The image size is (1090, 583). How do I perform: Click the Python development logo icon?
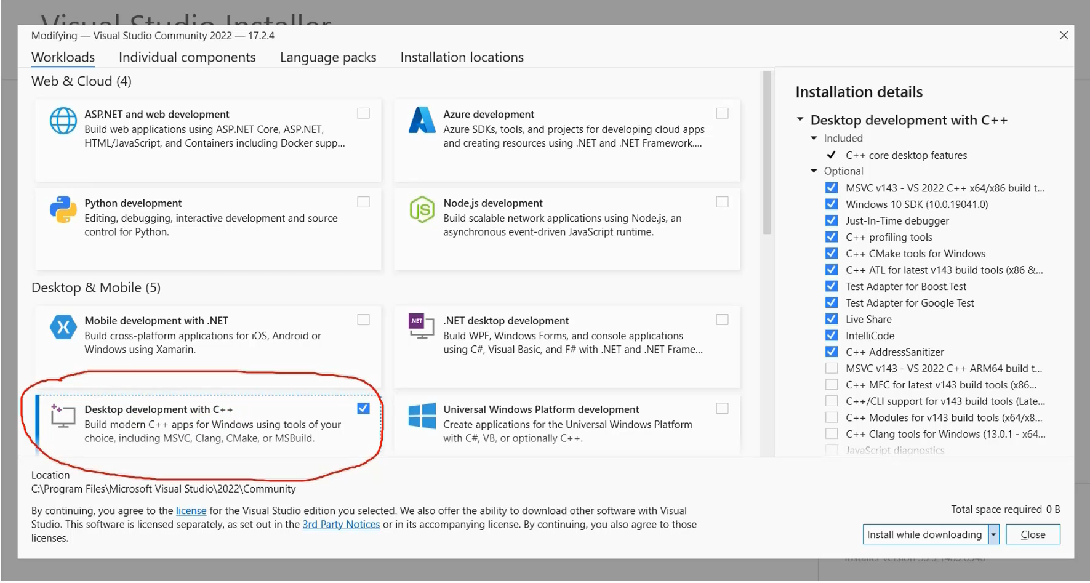coord(63,209)
